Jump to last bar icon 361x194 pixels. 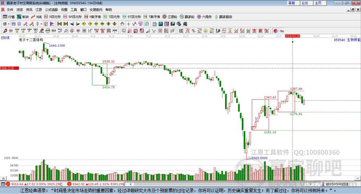(x=66, y=24)
